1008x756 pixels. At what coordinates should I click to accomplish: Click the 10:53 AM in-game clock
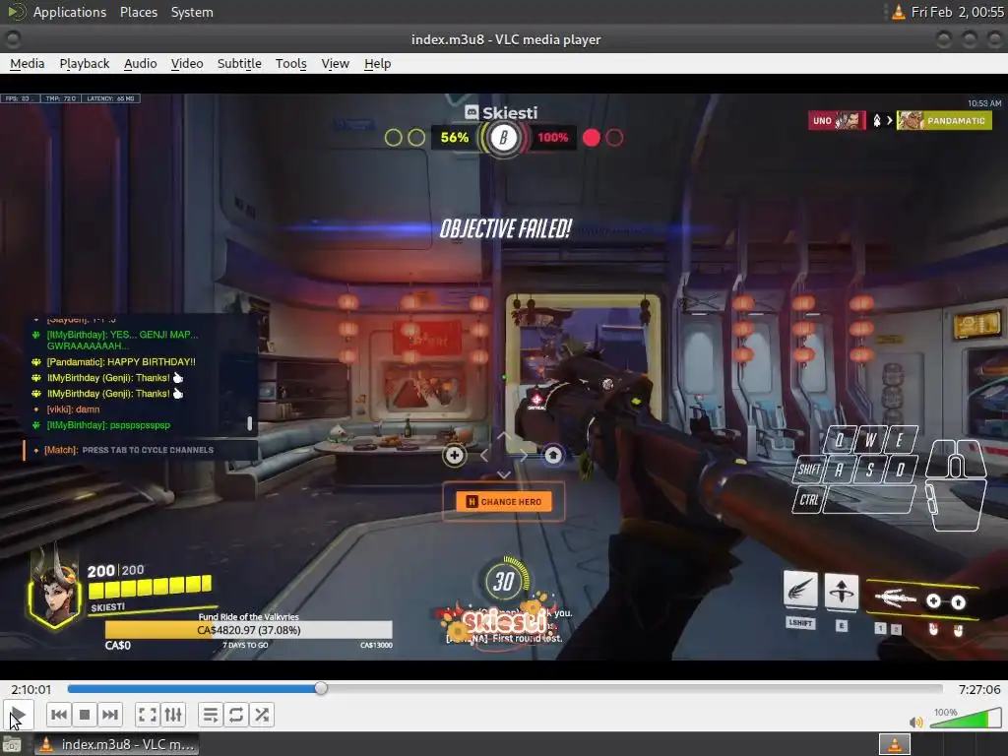click(984, 102)
